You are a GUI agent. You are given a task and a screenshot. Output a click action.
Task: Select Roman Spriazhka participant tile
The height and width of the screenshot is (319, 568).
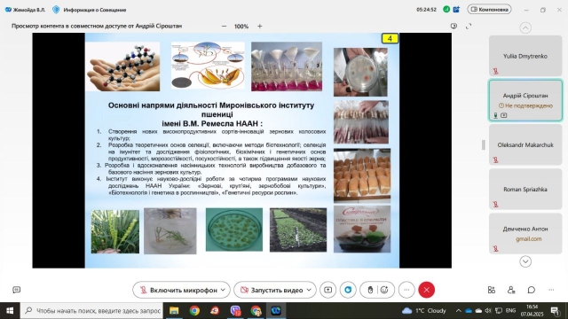click(x=525, y=189)
